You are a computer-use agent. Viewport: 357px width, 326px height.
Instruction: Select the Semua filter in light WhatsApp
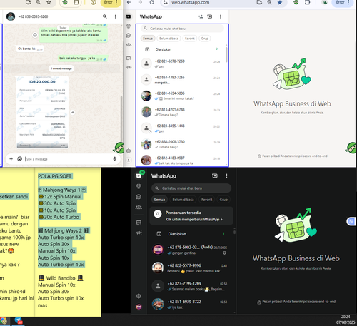(148, 39)
